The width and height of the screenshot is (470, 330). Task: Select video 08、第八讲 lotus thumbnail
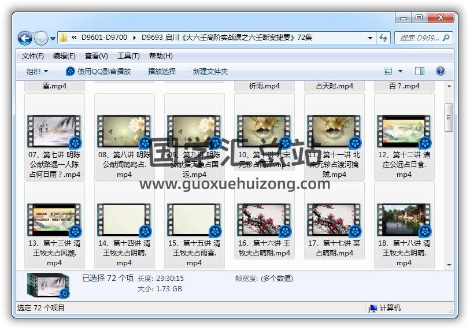[x=124, y=131]
